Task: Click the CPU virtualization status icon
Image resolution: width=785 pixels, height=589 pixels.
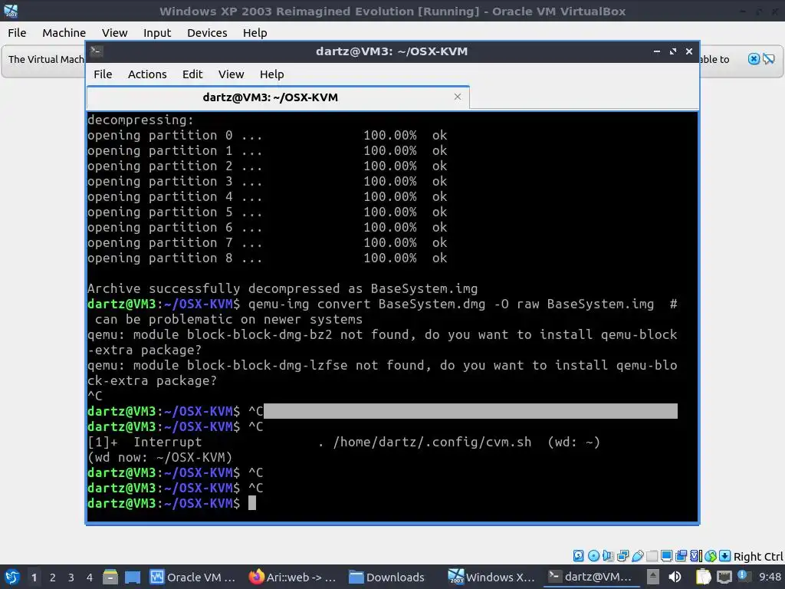Action: [x=696, y=555]
